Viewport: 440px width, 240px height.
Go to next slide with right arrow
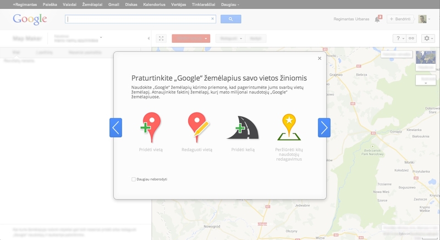324,127
